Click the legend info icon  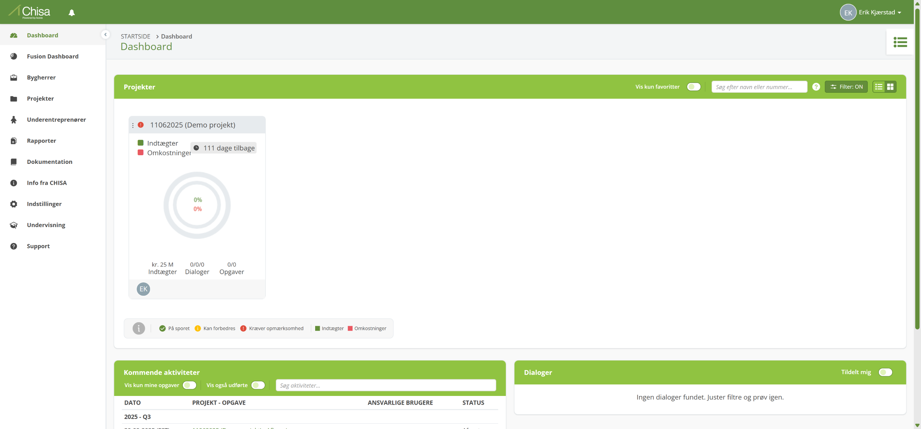pos(139,328)
